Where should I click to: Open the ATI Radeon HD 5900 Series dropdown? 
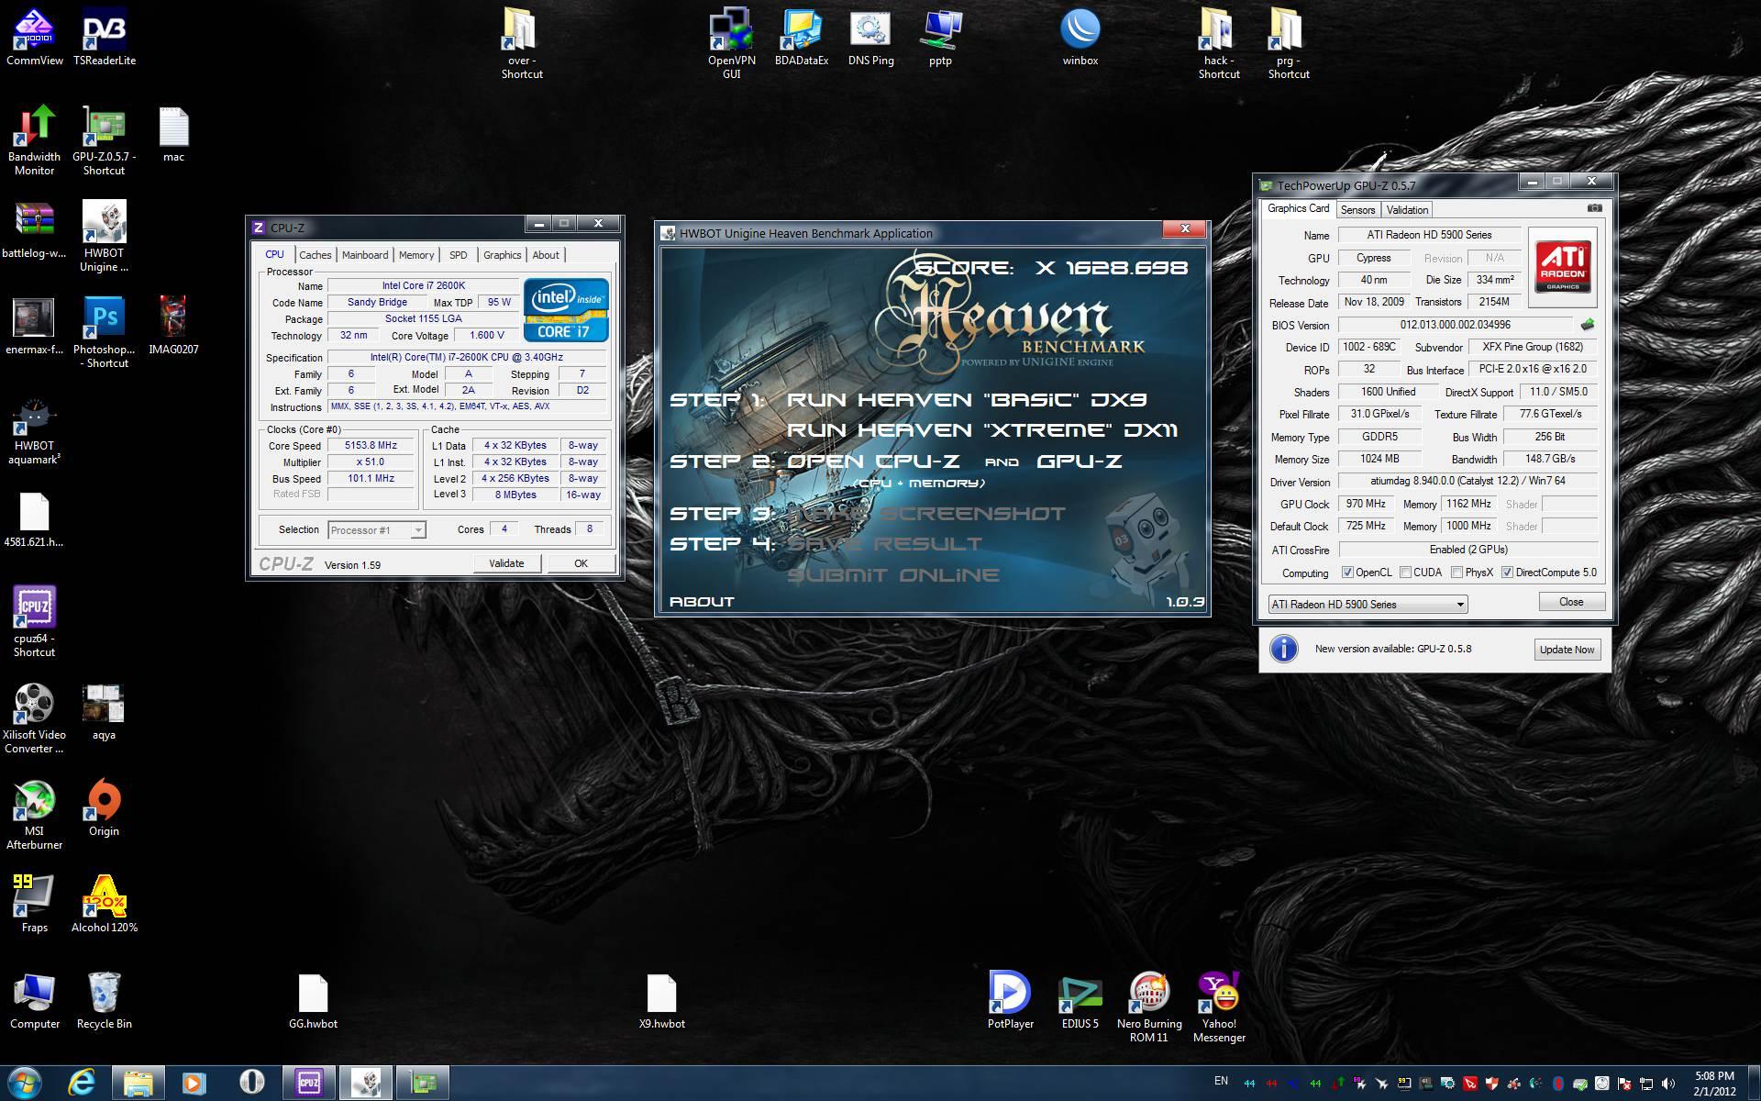(1368, 605)
